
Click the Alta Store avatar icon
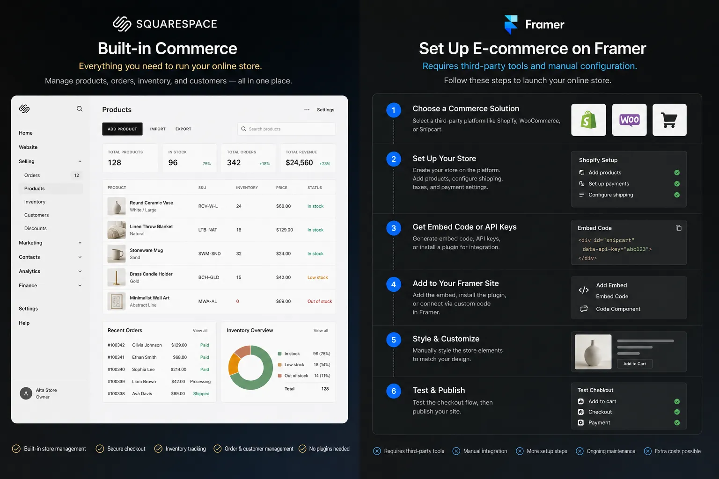26,393
